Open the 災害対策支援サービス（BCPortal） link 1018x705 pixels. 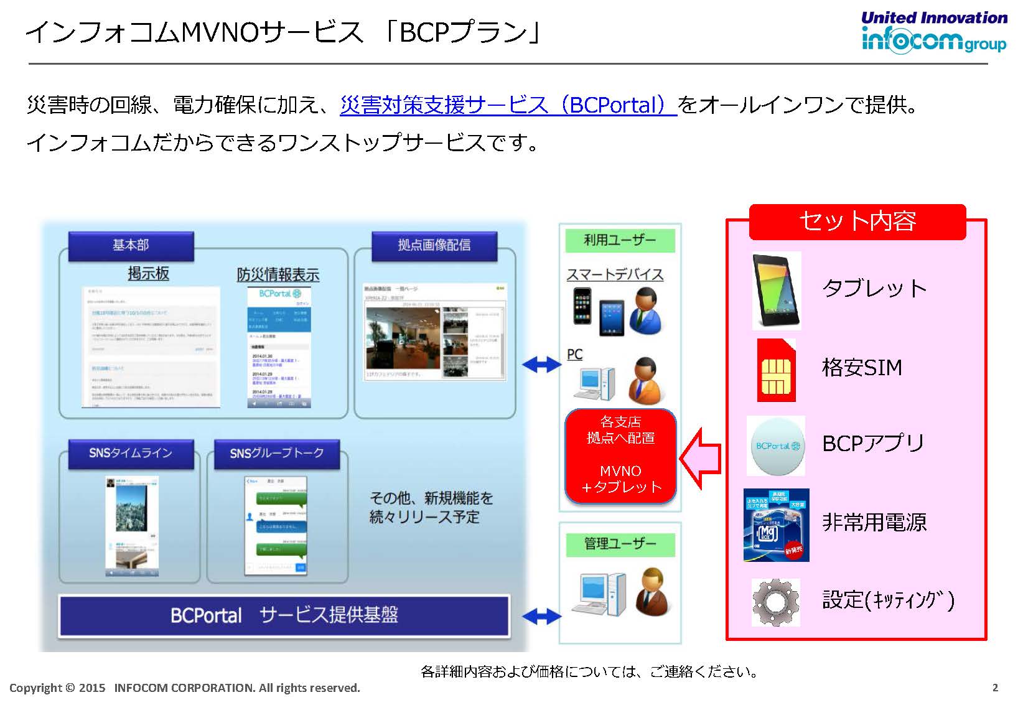(508, 105)
